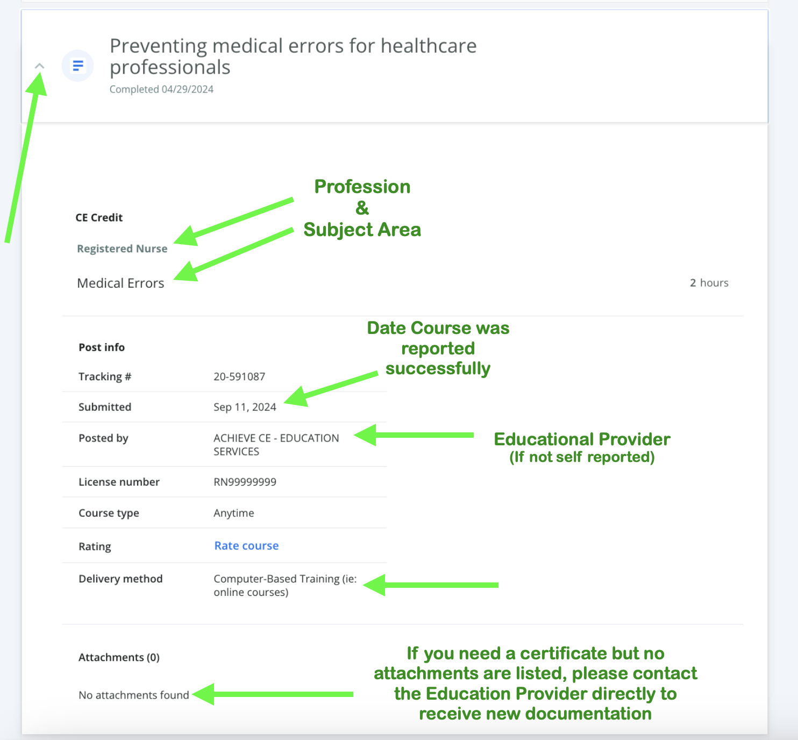Screen dimensions: 798x740
Task: Select the Registered Nurse profession label
Action: point(122,248)
